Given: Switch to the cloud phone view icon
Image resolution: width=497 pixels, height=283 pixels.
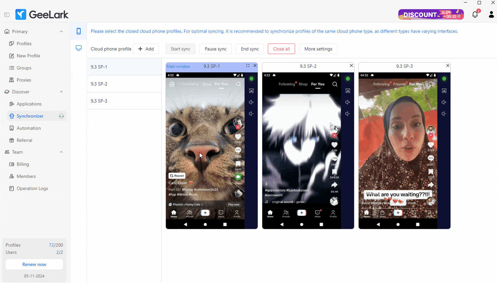Looking at the screenshot, I should pos(78,31).
